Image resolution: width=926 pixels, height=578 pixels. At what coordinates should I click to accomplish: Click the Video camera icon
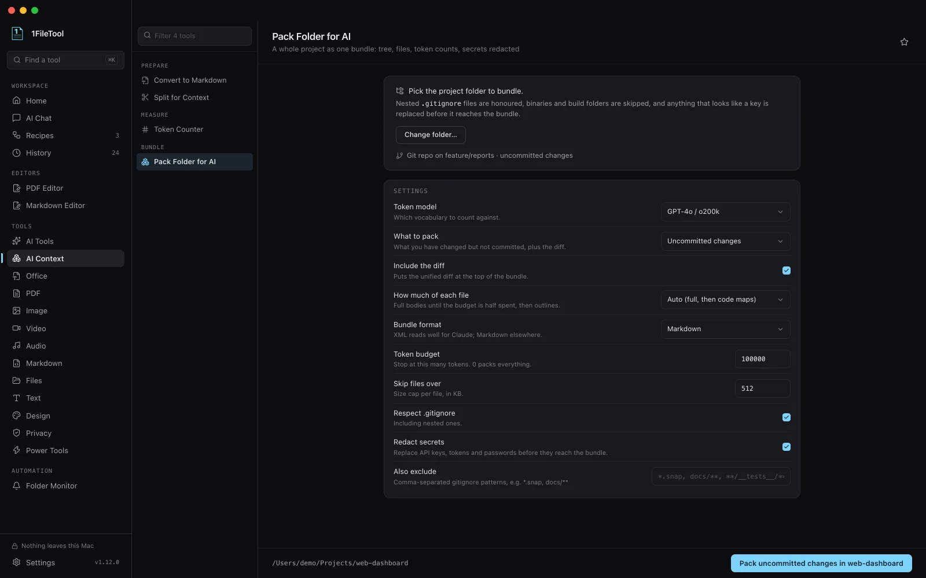(x=17, y=328)
